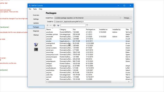Focus the package search filter box
164x92 pixels.
point(73,25)
